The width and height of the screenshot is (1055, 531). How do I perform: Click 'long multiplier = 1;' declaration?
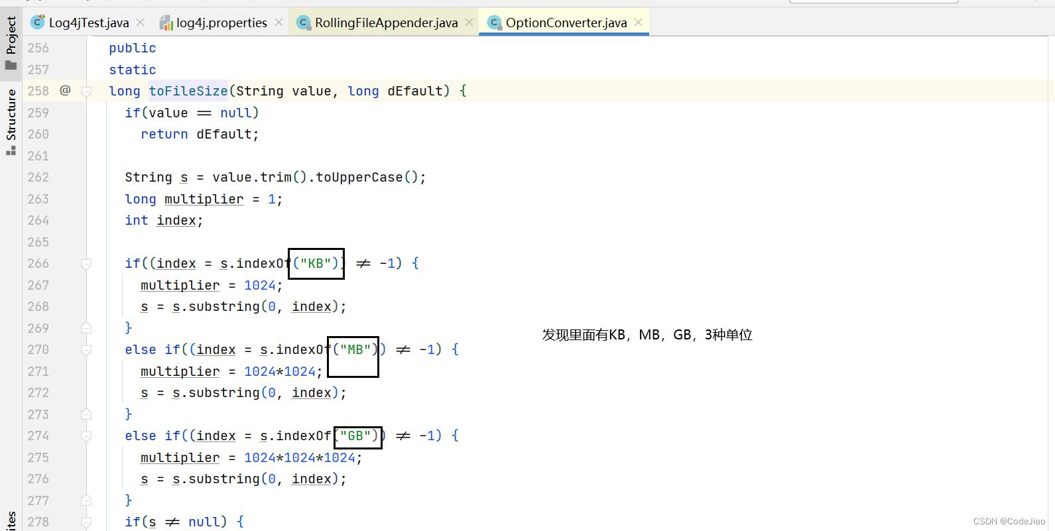click(204, 199)
